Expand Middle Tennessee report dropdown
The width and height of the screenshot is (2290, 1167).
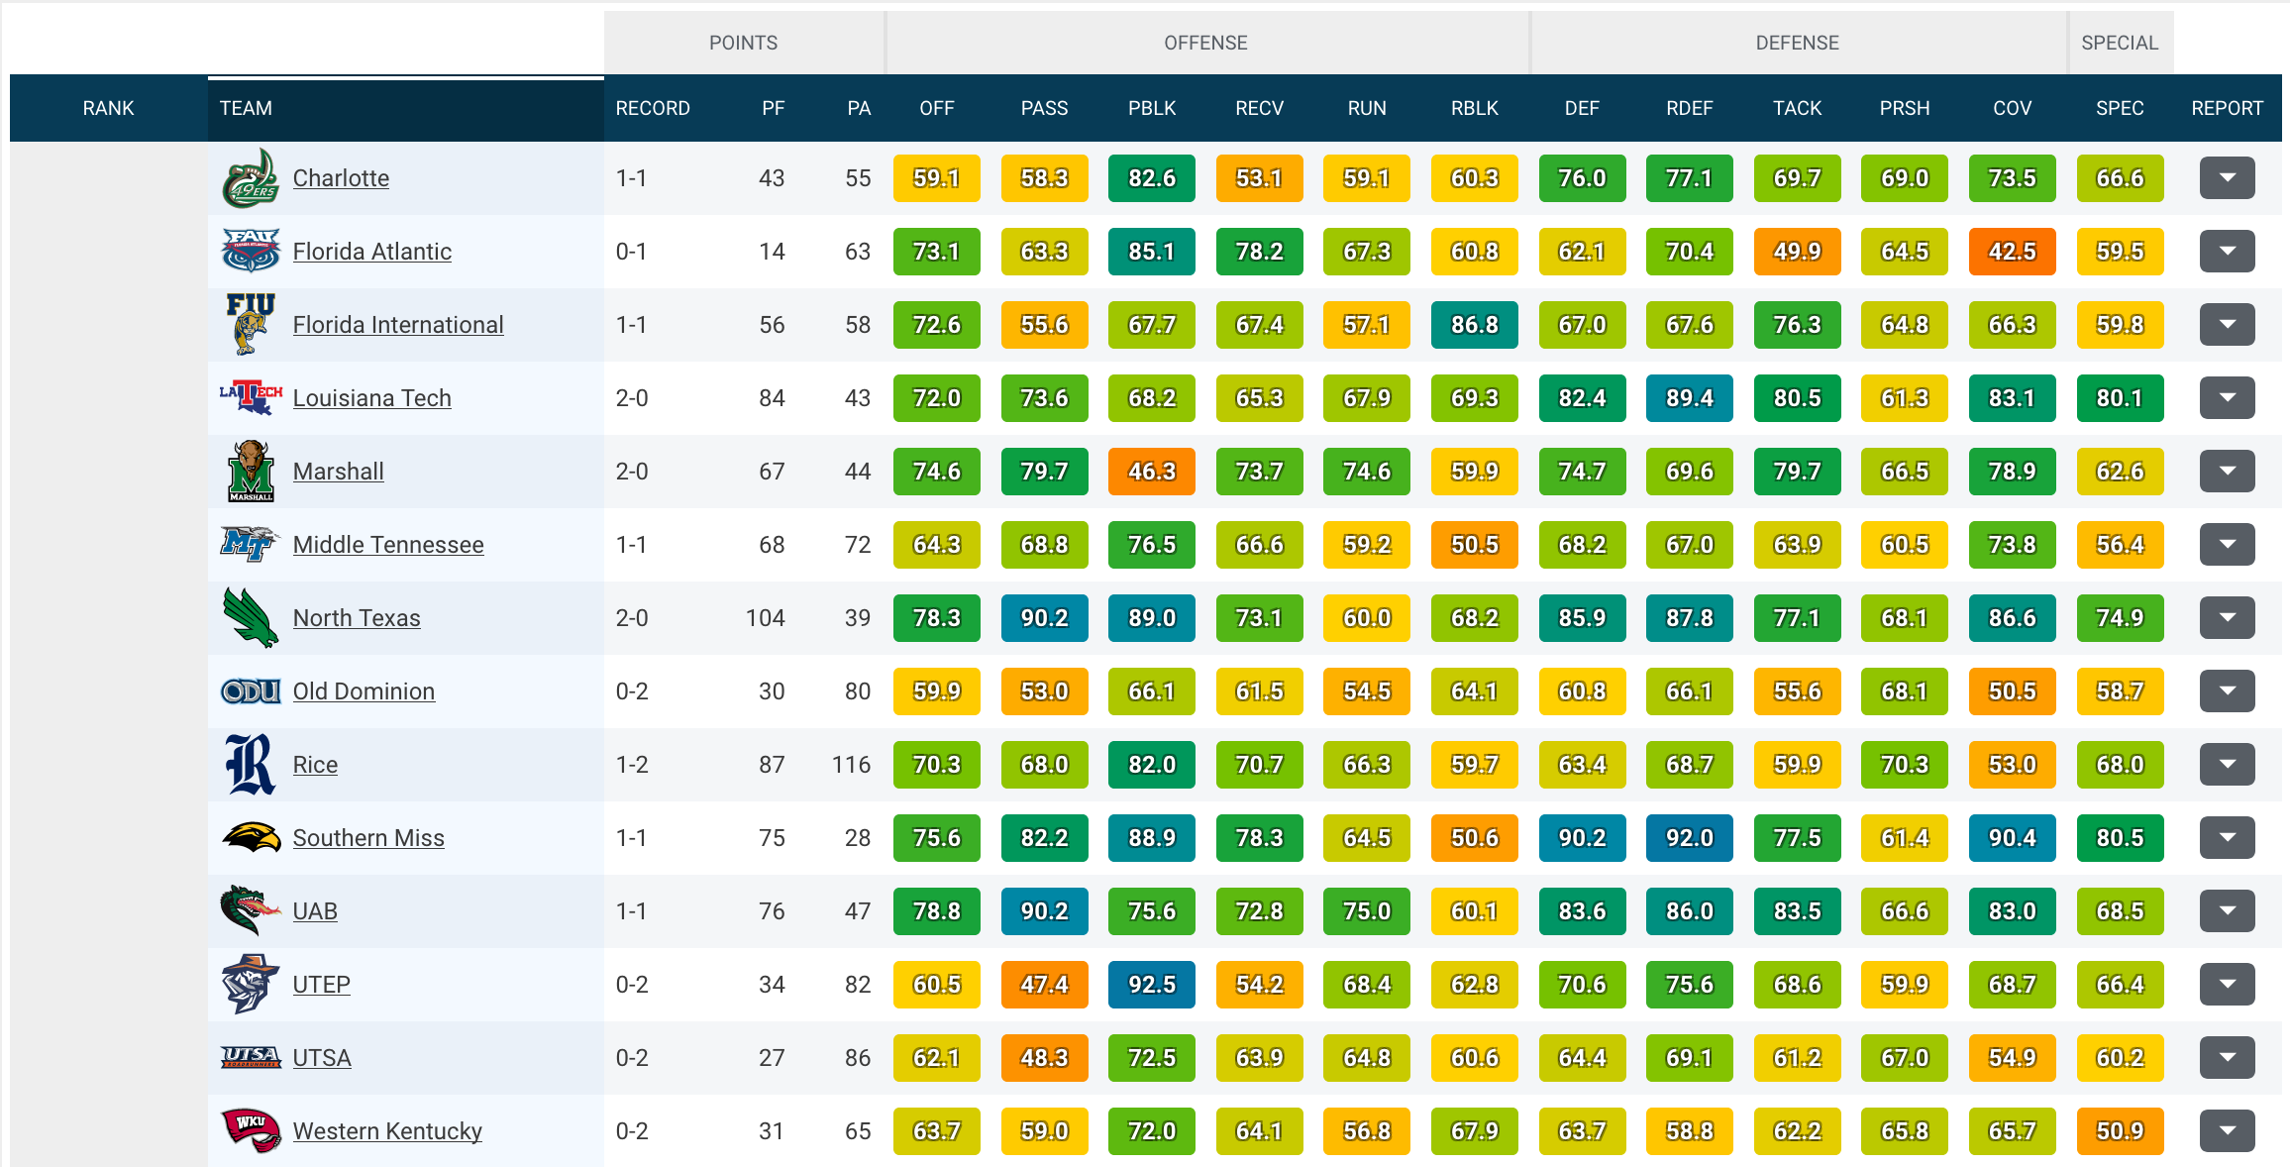(x=2227, y=545)
